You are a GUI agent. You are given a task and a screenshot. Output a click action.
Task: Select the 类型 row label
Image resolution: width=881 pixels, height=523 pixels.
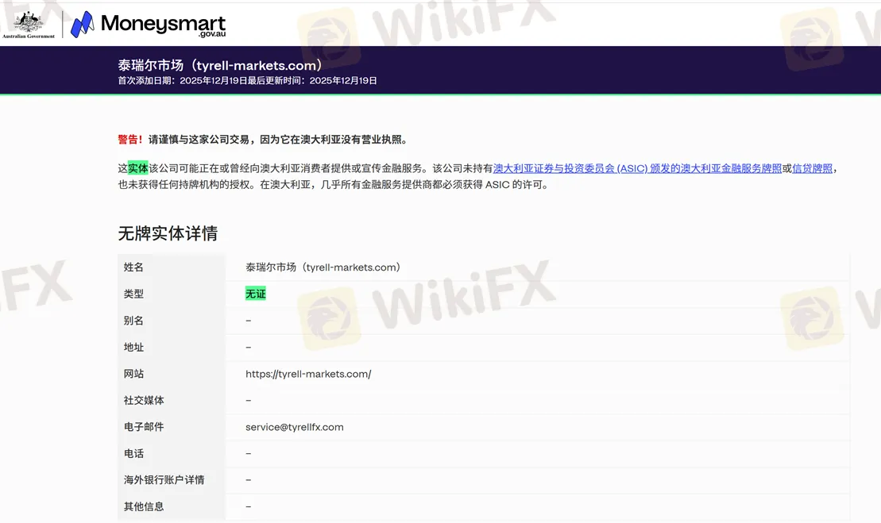[x=133, y=294]
